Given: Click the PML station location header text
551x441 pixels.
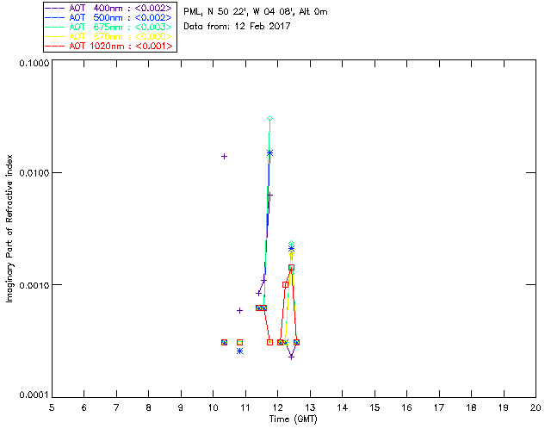Looking at the screenshot, I should (256, 11).
